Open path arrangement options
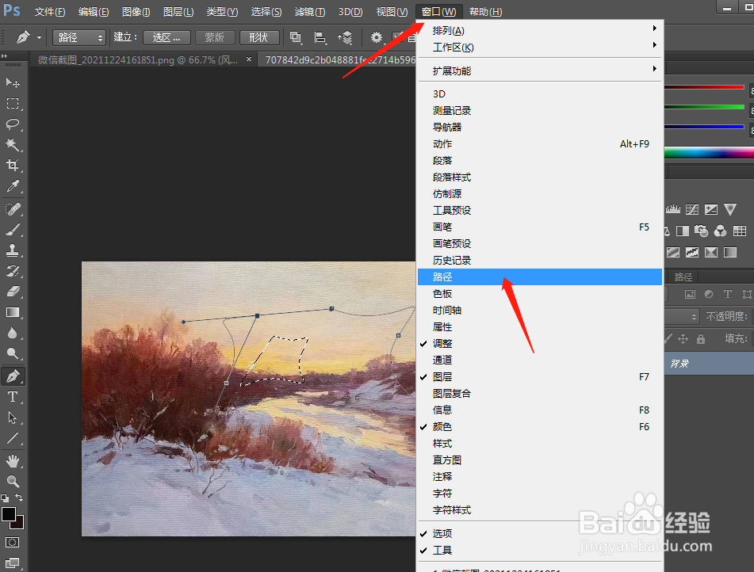754x572 pixels. coord(345,37)
